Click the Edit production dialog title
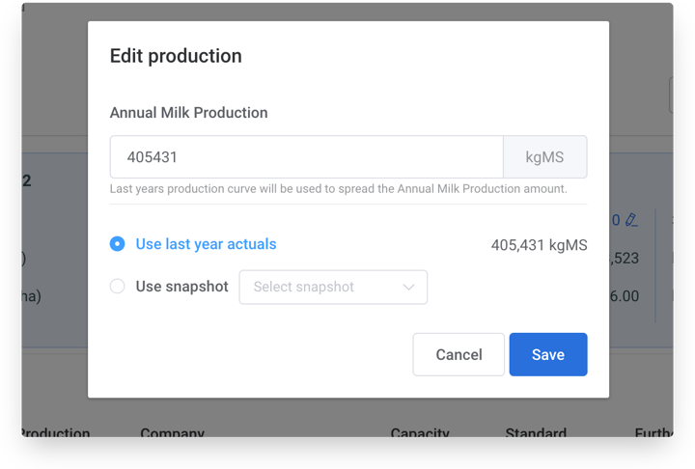This screenshot has height=469, width=695. (x=176, y=56)
